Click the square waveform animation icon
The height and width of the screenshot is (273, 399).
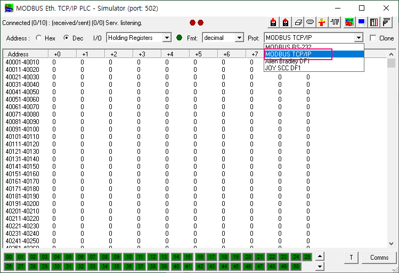[335, 23]
